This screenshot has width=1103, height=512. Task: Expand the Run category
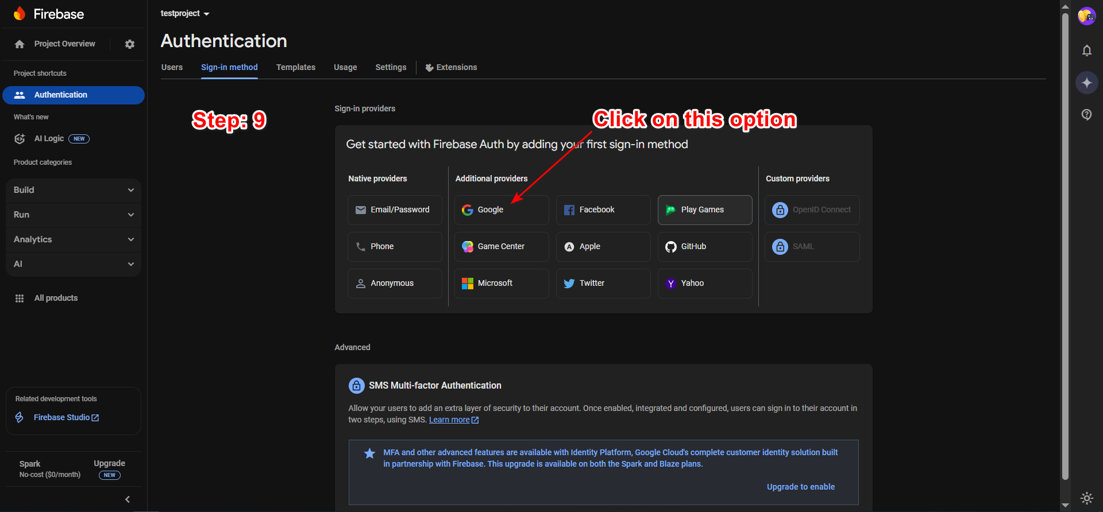pos(74,215)
